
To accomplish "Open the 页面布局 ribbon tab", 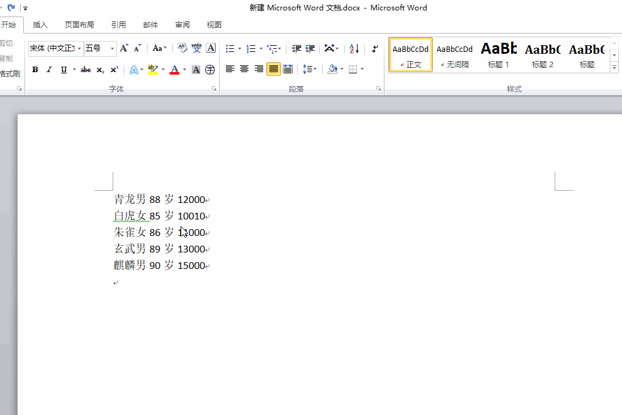I will tap(80, 24).
